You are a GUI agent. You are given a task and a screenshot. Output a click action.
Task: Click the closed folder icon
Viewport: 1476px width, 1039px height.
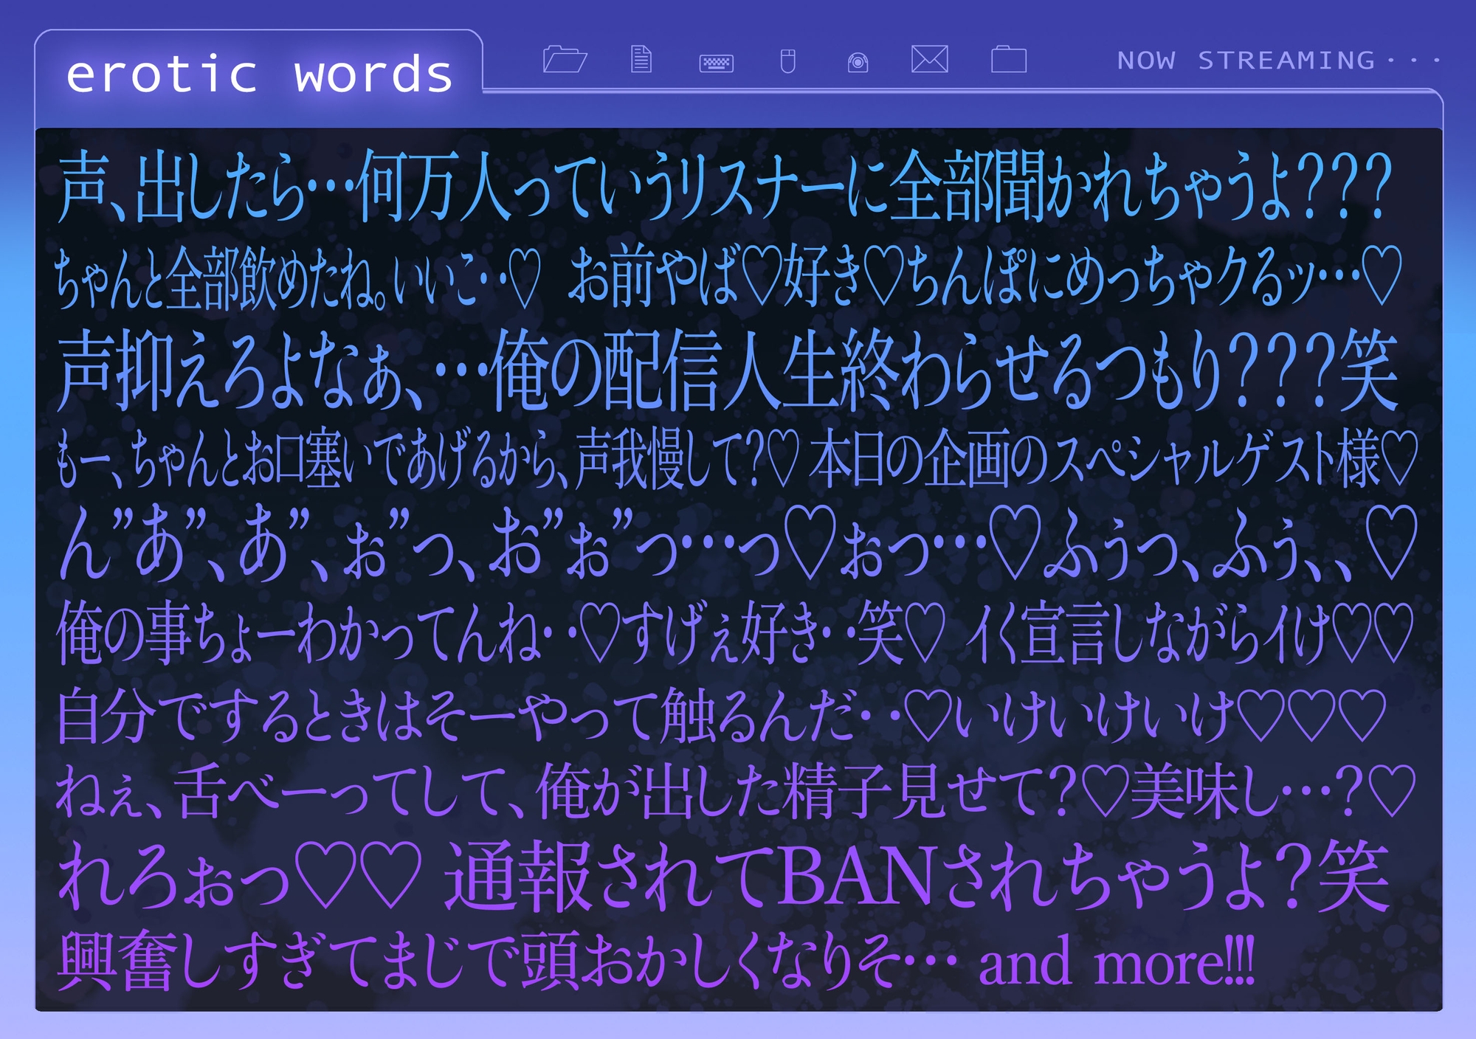pyautogui.click(x=1008, y=59)
